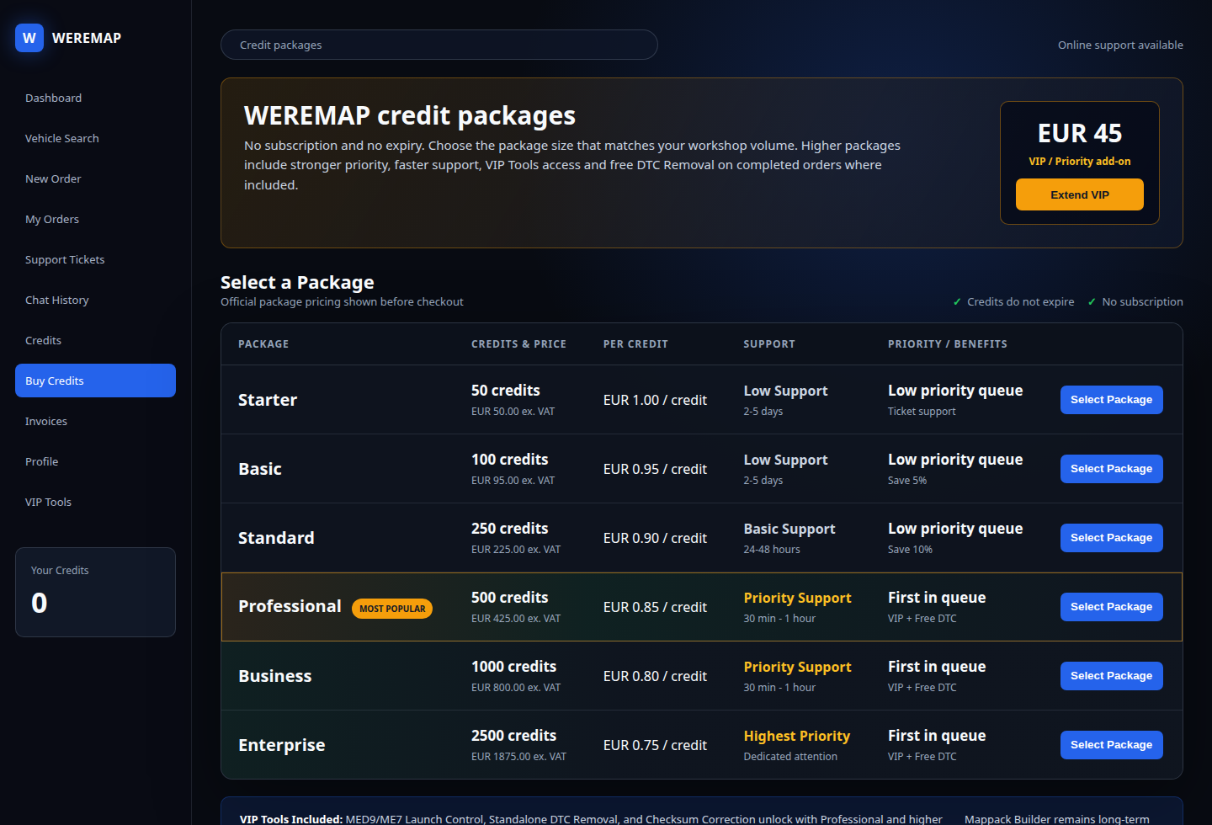Click 'EUR 1875.00 ex. VAT' price
The height and width of the screenshot is (825, 1212).
pos(518,757)
